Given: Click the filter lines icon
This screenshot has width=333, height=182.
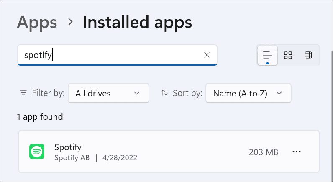Looking at the screenshot, I should pyautogui.click(x=23, y=93).
